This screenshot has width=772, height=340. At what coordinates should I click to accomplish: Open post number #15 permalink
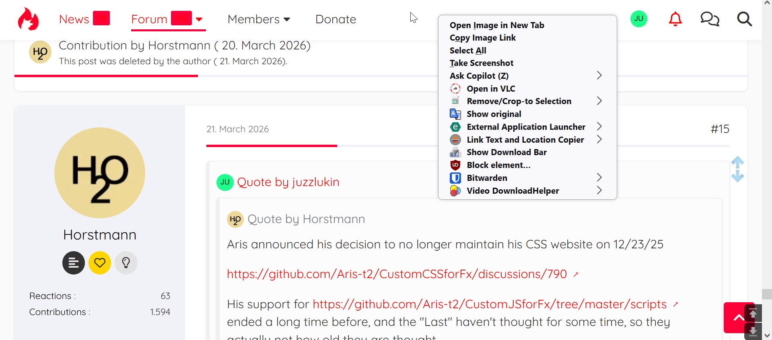point(720,129)
